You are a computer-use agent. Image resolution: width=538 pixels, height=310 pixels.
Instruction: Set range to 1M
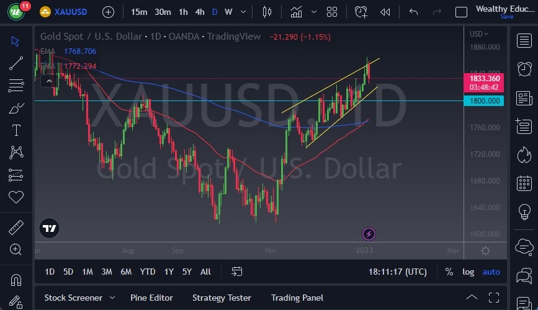point(87,272)
